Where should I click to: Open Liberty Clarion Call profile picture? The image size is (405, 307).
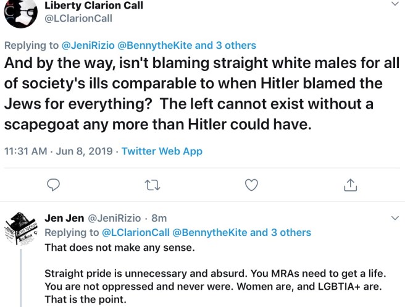tap(19, 12)
